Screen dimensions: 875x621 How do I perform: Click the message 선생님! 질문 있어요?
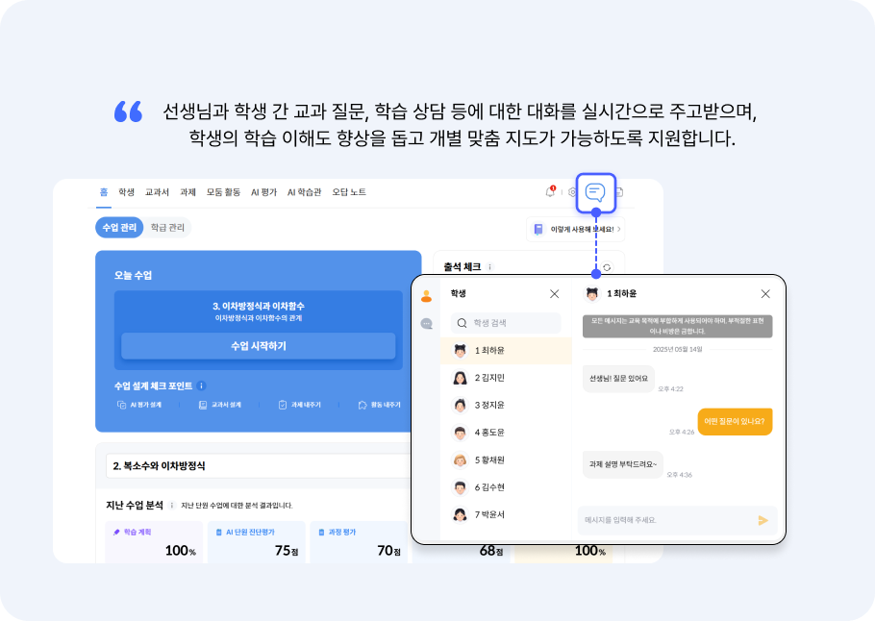tap(618, 379)
